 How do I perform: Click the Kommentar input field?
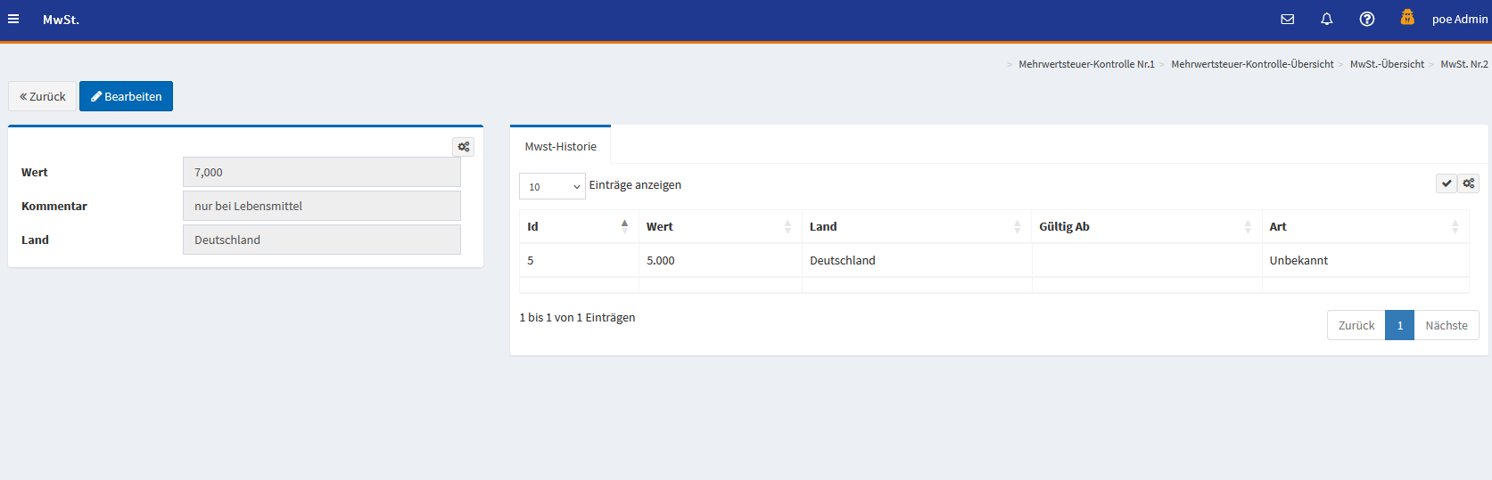pyautogui.click(x=321, y=206)
